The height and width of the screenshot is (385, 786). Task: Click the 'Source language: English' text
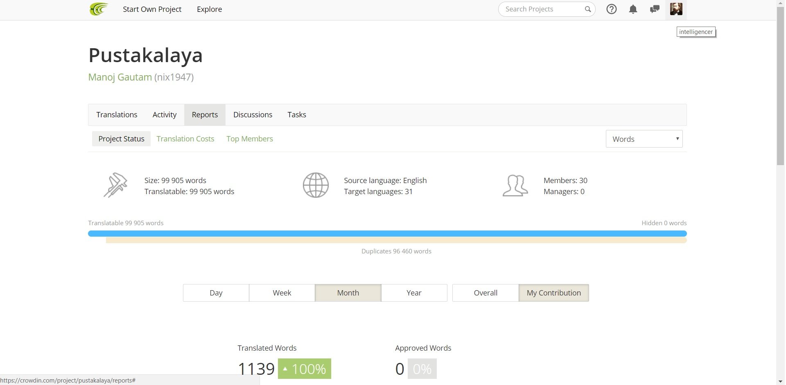pyautogui.click(x=385, y=181)
